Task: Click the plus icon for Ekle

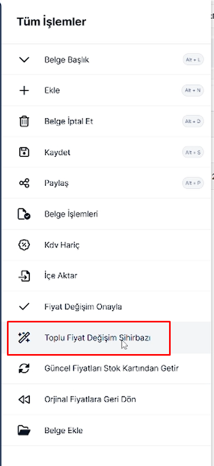Action: [x=24, y=91]
